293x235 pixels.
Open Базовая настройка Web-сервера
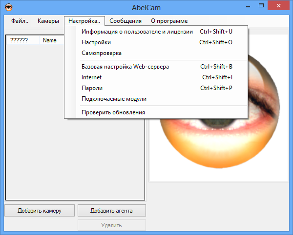[156, 67]
